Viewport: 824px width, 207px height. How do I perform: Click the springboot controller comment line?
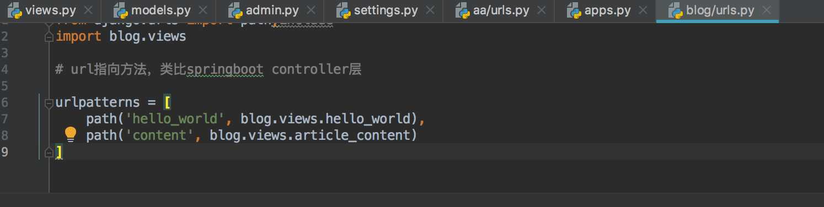coord(208,69)
